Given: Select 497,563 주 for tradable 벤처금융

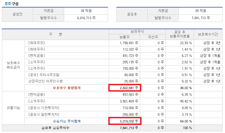Looking at the screenshot, I should point(130,95).
